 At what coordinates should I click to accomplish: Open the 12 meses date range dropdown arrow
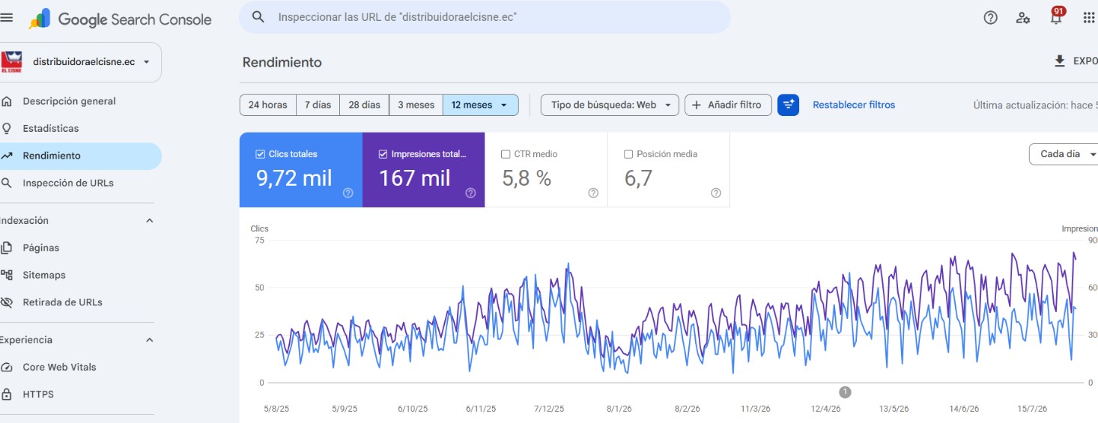(x=504, y=105)
